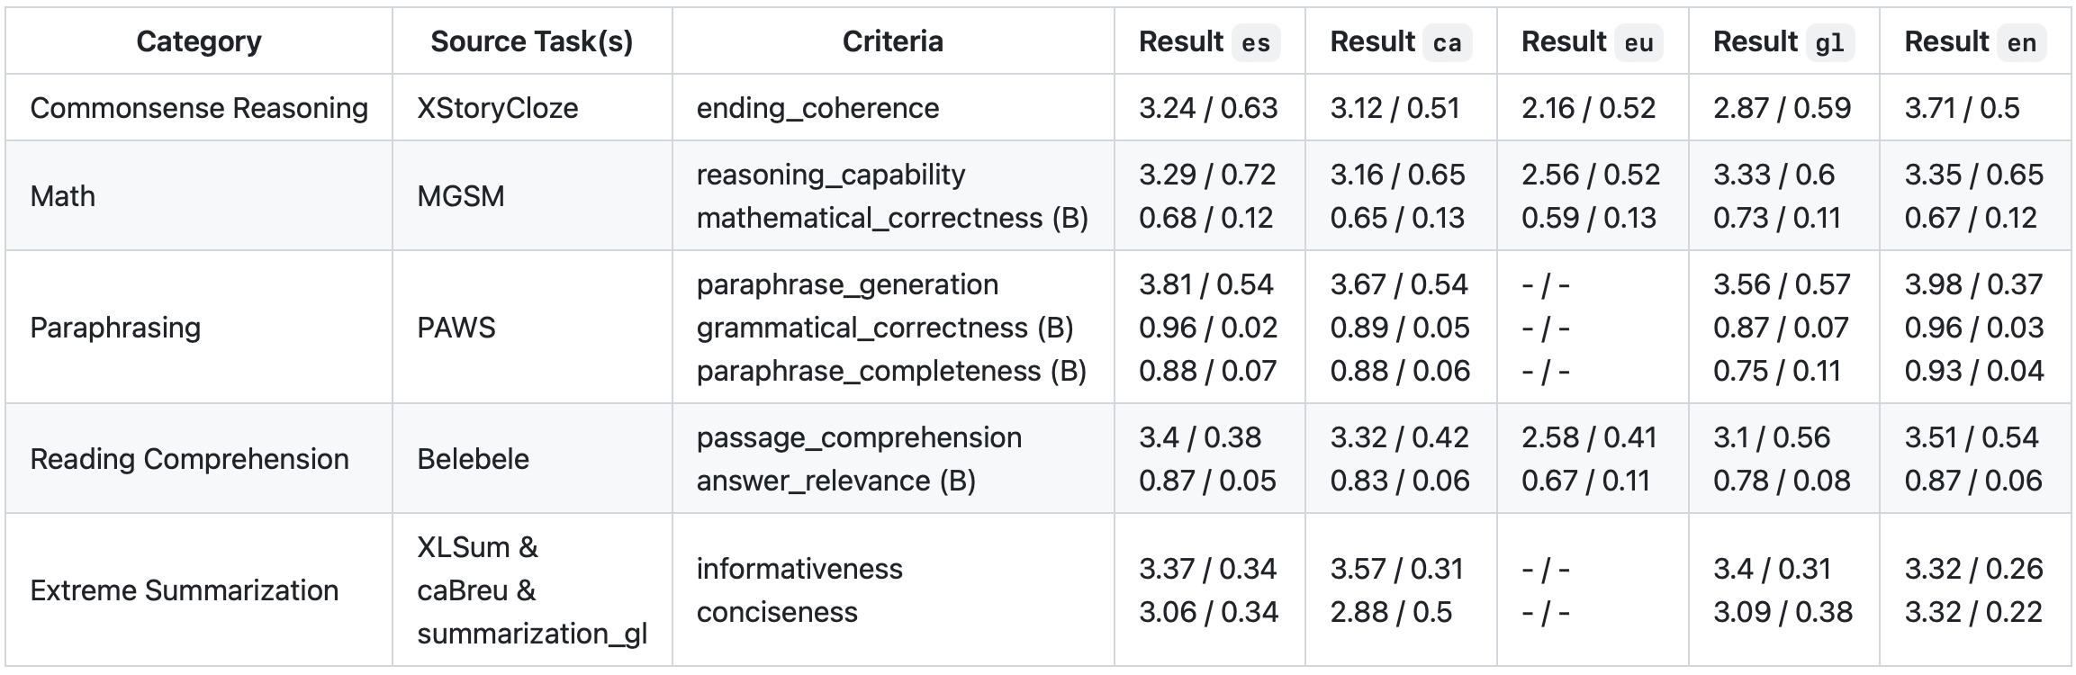2076x675 pixels.
Task: Click the Paraphrasing category cell
Action: coord(115,328)
